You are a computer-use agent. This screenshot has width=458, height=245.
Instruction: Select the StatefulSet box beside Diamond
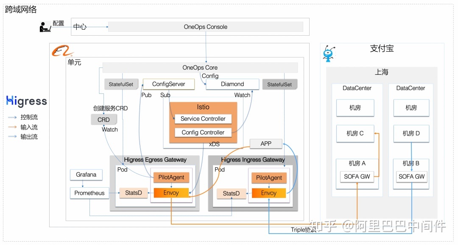pos(279,84)
